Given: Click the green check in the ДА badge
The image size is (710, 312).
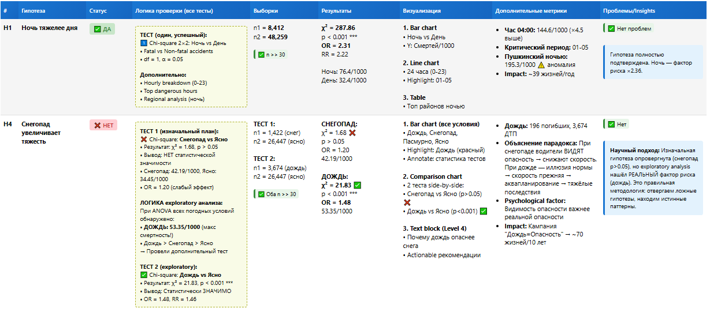Looking at the screenshot, I should 97,29.
